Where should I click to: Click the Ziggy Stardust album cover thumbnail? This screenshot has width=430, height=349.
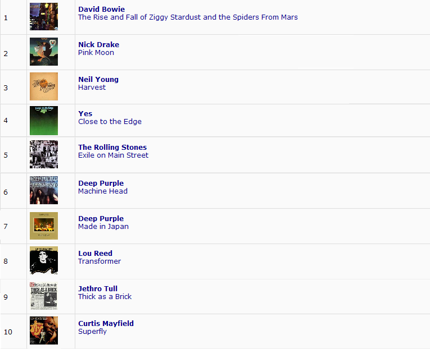click(x=44, y=16)
